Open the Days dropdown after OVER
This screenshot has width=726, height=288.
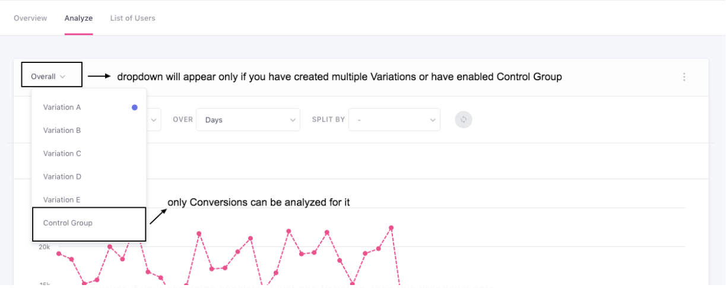point(248,120)
